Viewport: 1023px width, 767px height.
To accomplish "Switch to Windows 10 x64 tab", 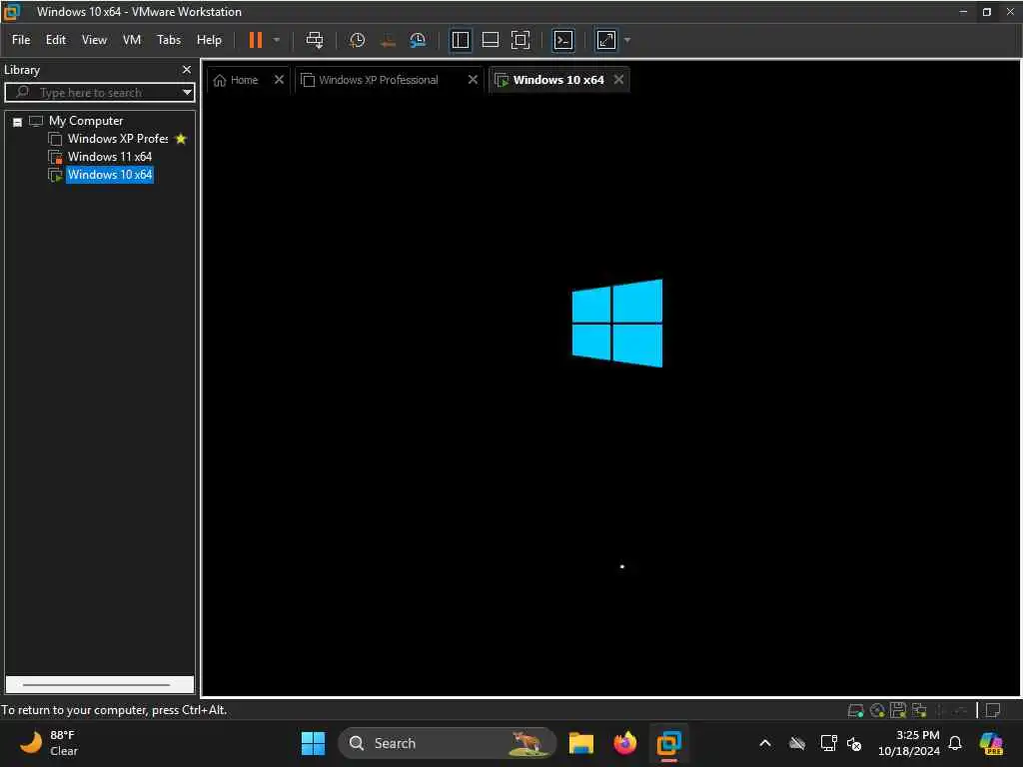I will (x=557, y=80).
